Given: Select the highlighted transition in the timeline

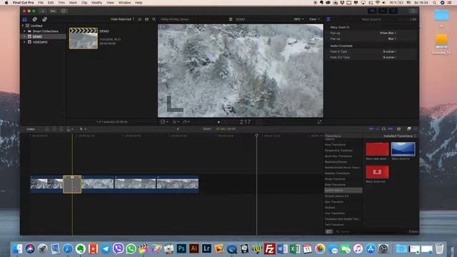Looking at the screenshot, I should 72,184.
